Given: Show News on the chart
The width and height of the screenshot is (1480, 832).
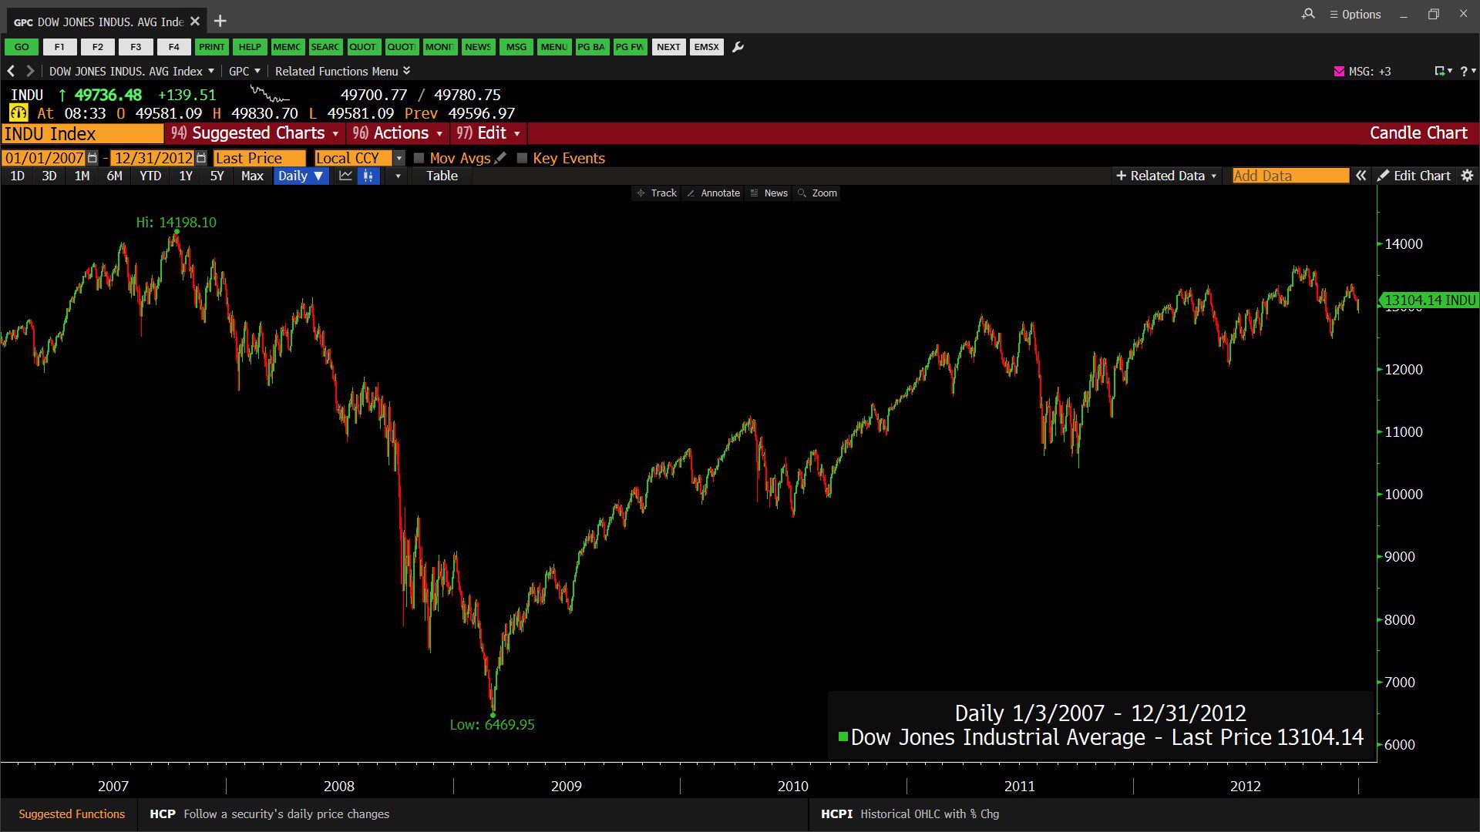Looking at the screenshot, I should coord(769,193).
